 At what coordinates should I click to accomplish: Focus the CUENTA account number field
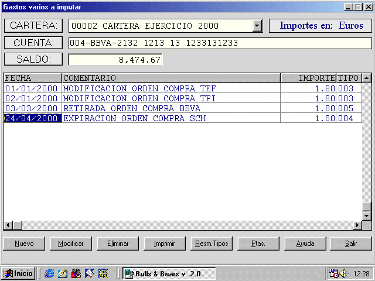(x=220, y=43)
